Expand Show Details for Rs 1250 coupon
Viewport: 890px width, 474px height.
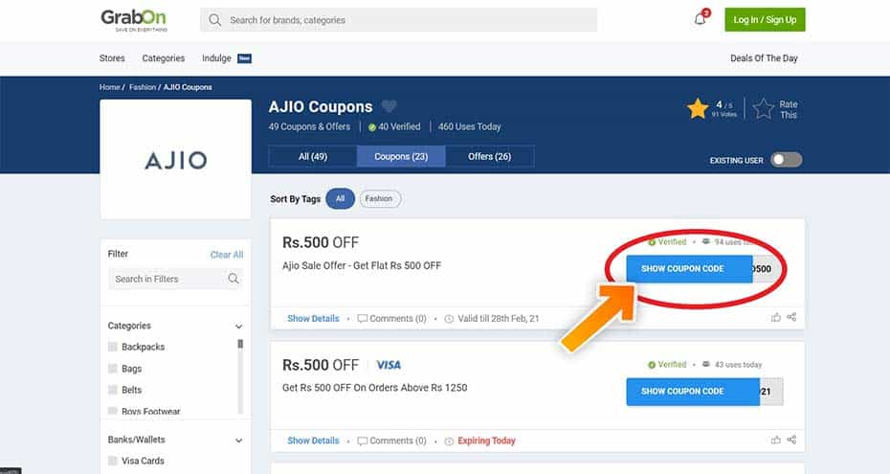(x=313, y=440)
